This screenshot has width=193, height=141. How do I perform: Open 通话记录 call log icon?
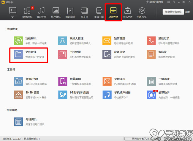pyautogui.click(x=151, y=40)
